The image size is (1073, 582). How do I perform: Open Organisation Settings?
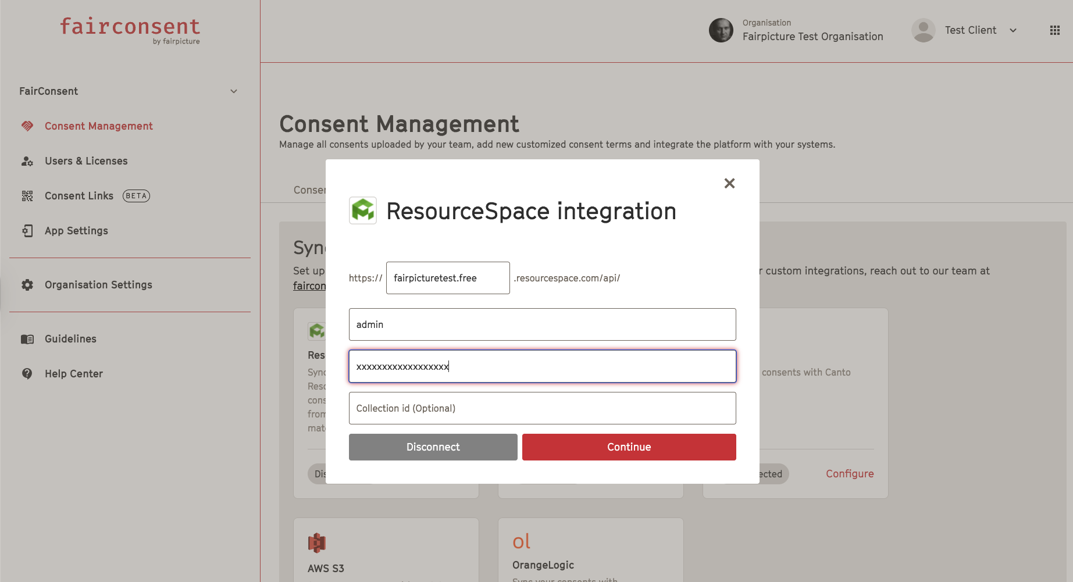(x=98, y=285)
